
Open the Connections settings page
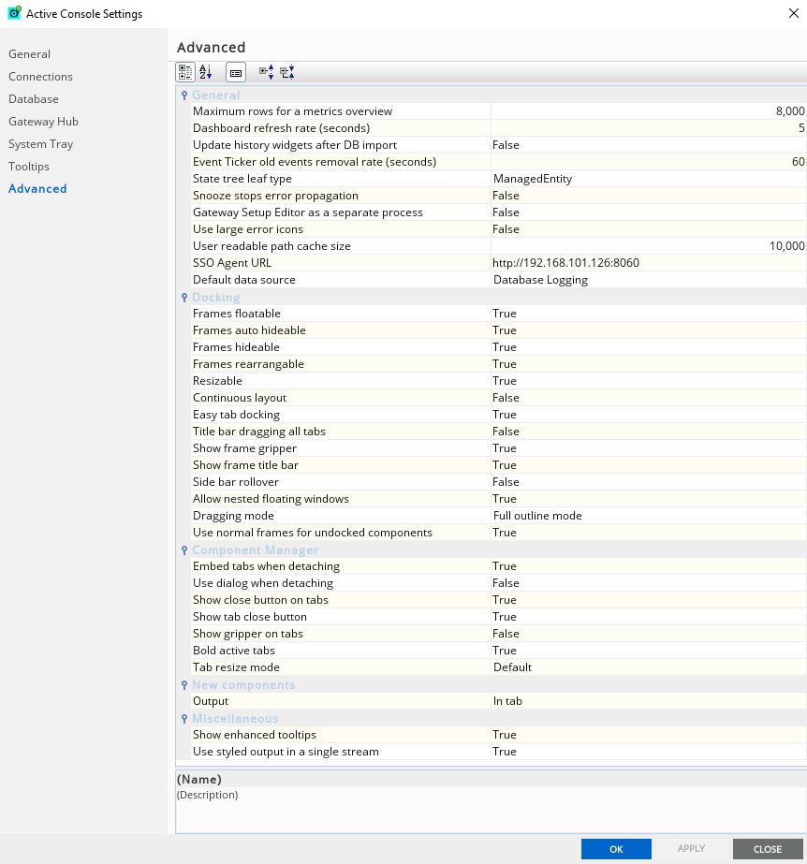coord(40,77)
